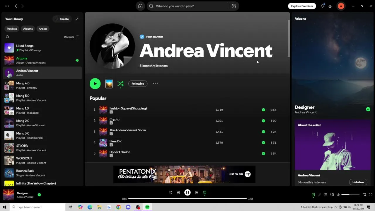Open the user profile avatar menu
Screen dimensions: 375x211
click(x=341, y=6)
